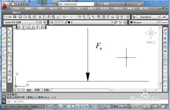Select the Spline draw tool
The height and width of the screenshot is (110, 170).
pyautogui.click(x=4, y=64)
